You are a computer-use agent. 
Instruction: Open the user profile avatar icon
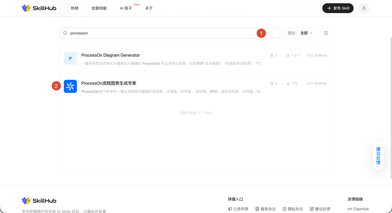pyautogui.click(x=364, y=8)
